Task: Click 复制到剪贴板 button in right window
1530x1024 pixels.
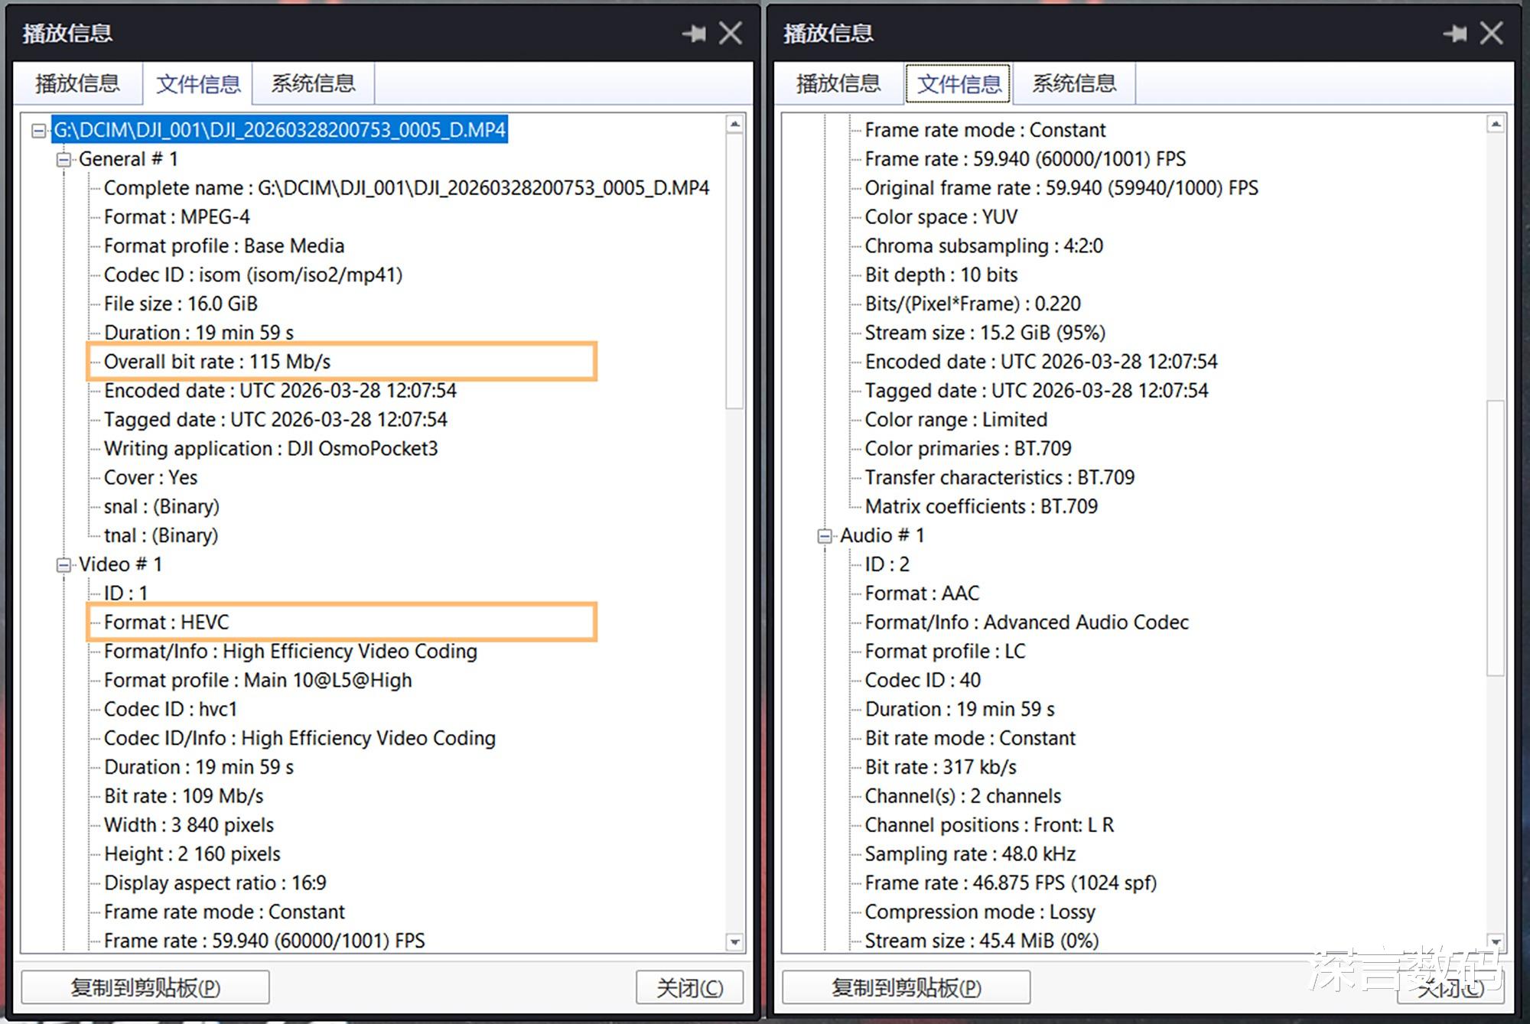Action: [x=906, y=987]
